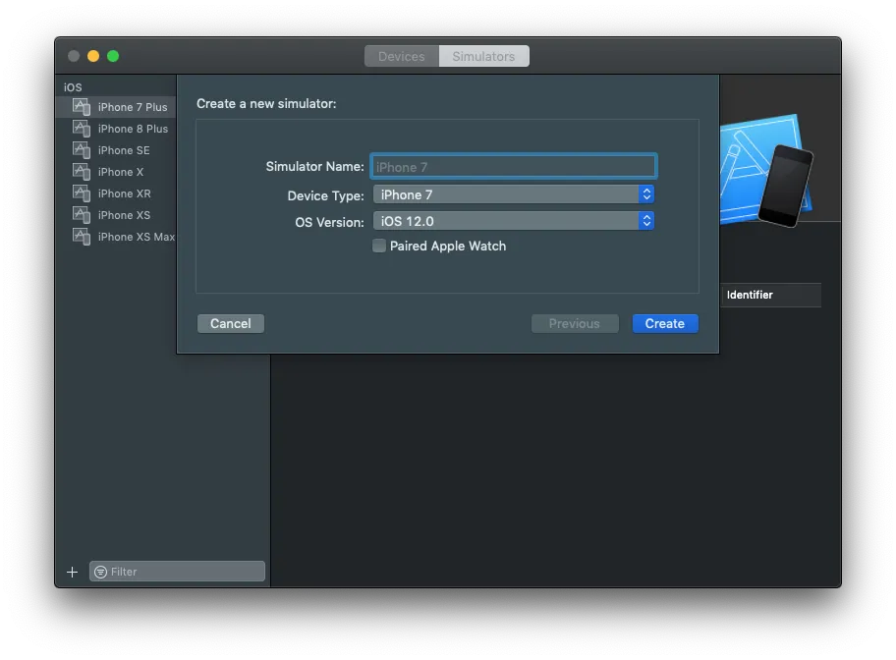The height and width of the screenshot is (660, 896).
Task: Click the Create button
Action: tap(665, 323)
